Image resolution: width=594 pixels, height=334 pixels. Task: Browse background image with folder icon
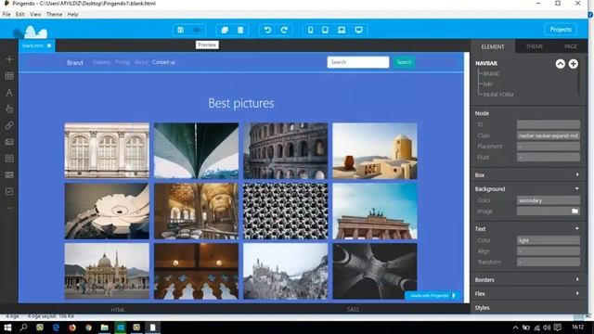tap(575, 211)
